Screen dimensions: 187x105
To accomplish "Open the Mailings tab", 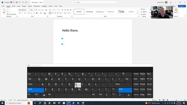I will 44,6.
